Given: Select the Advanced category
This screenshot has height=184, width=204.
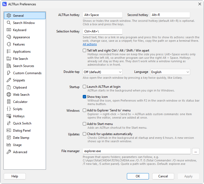Looking at the screenshot, I should pos(25,152).
